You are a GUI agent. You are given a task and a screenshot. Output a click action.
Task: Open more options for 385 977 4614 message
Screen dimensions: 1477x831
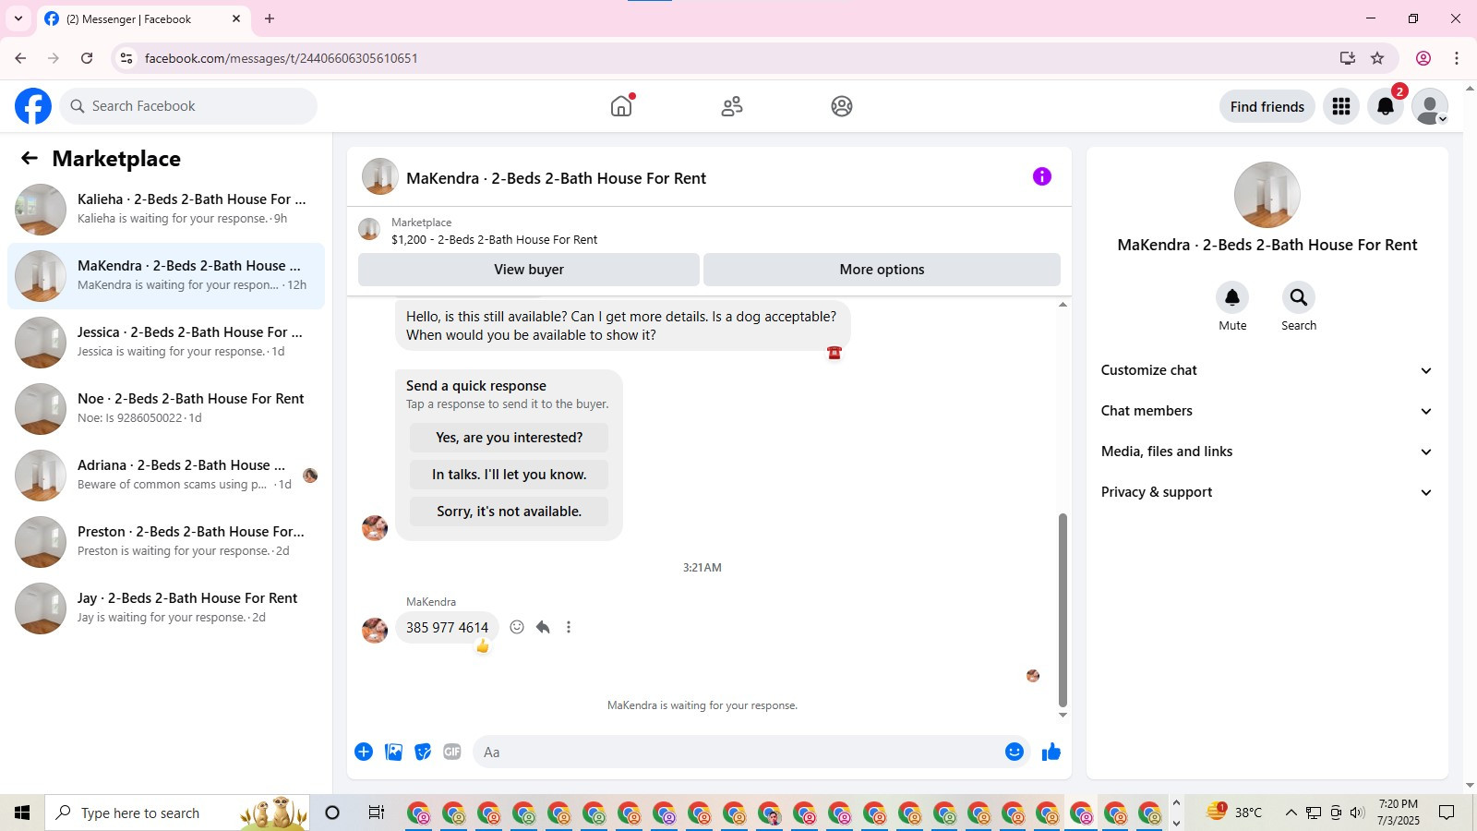(x=569, y=627)
